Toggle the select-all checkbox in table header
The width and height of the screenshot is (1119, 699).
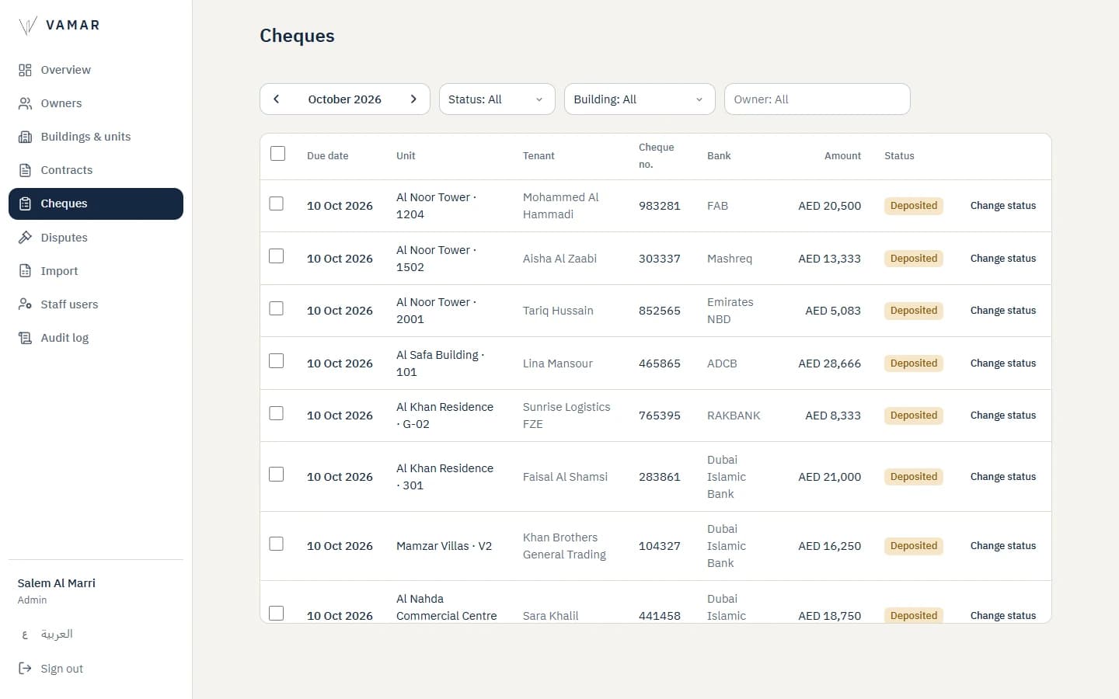[277, 154]
